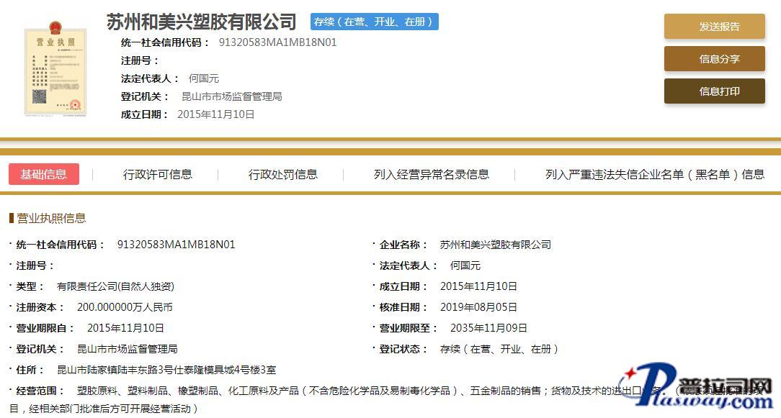
Task: Click the 登记状态 field label
Action: [403, 349]
